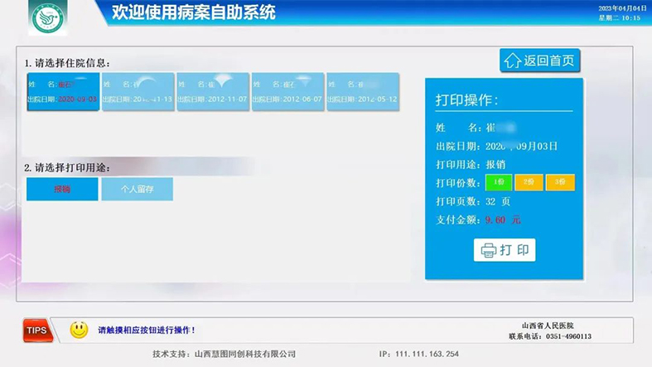
Task: Tap the yellow smiley face icon
Action: (x=79, y=330)
